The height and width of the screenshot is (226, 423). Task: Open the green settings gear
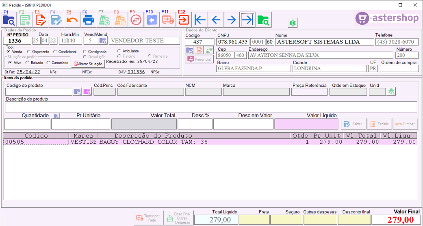click(x=293, y=24)
